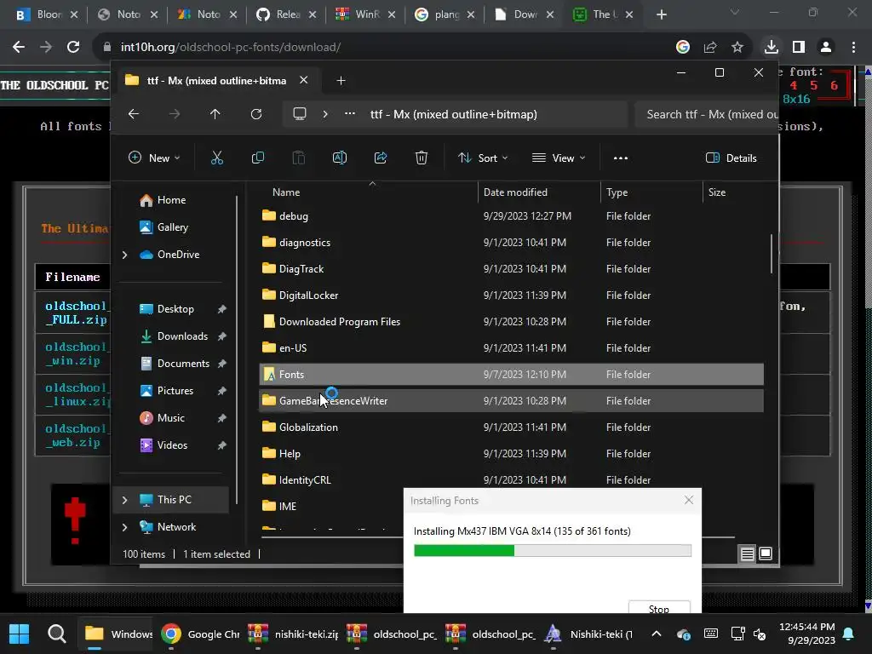Click the Cut scissors icon in Explorer toolbar
Viewport: 872px width, 654px height.
coord(217,158)
